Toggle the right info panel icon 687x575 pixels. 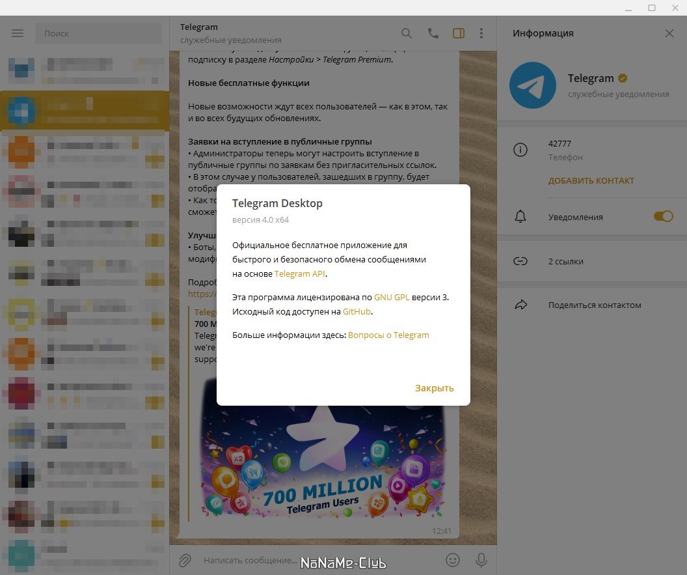tap(458, 33)
